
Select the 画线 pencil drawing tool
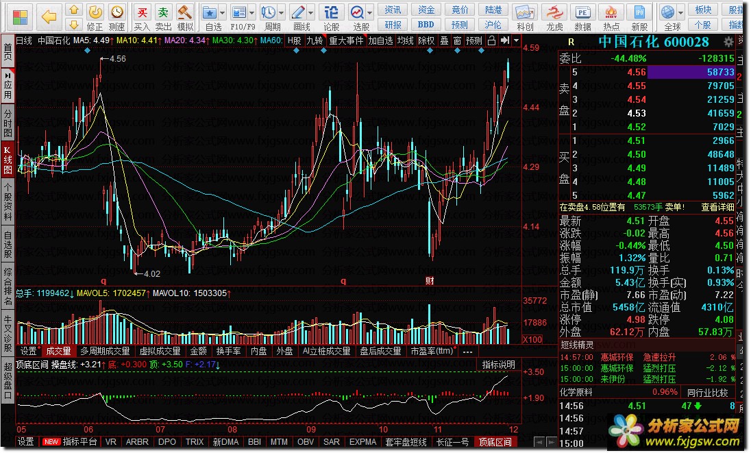click(298, 12)
